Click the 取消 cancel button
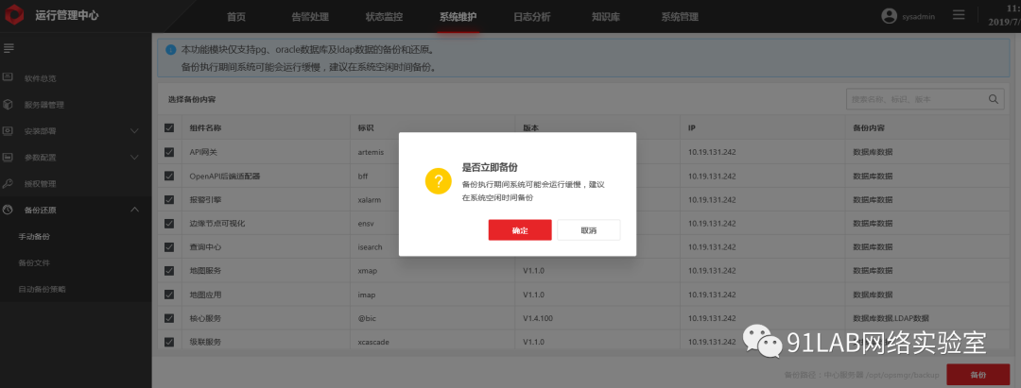 tap(589, 230)
